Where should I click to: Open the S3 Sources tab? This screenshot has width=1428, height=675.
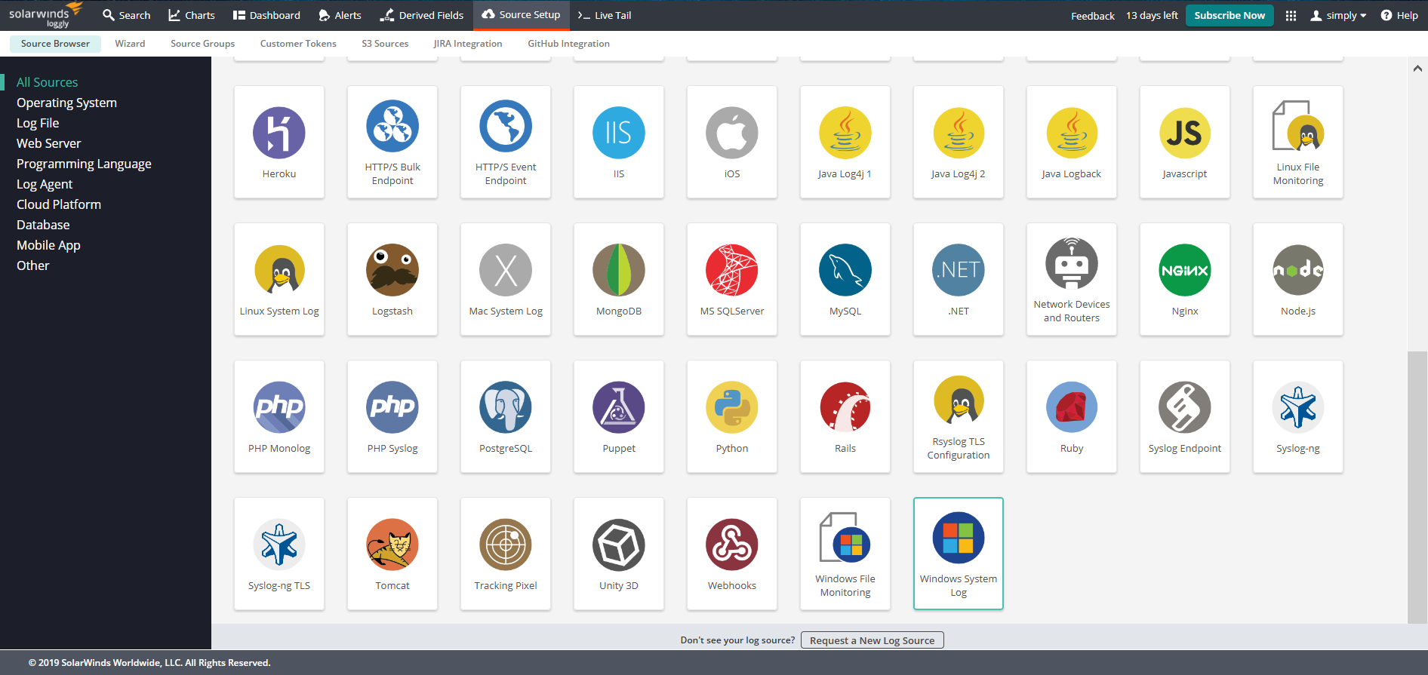pyautogui.click(x=385, y=44)
